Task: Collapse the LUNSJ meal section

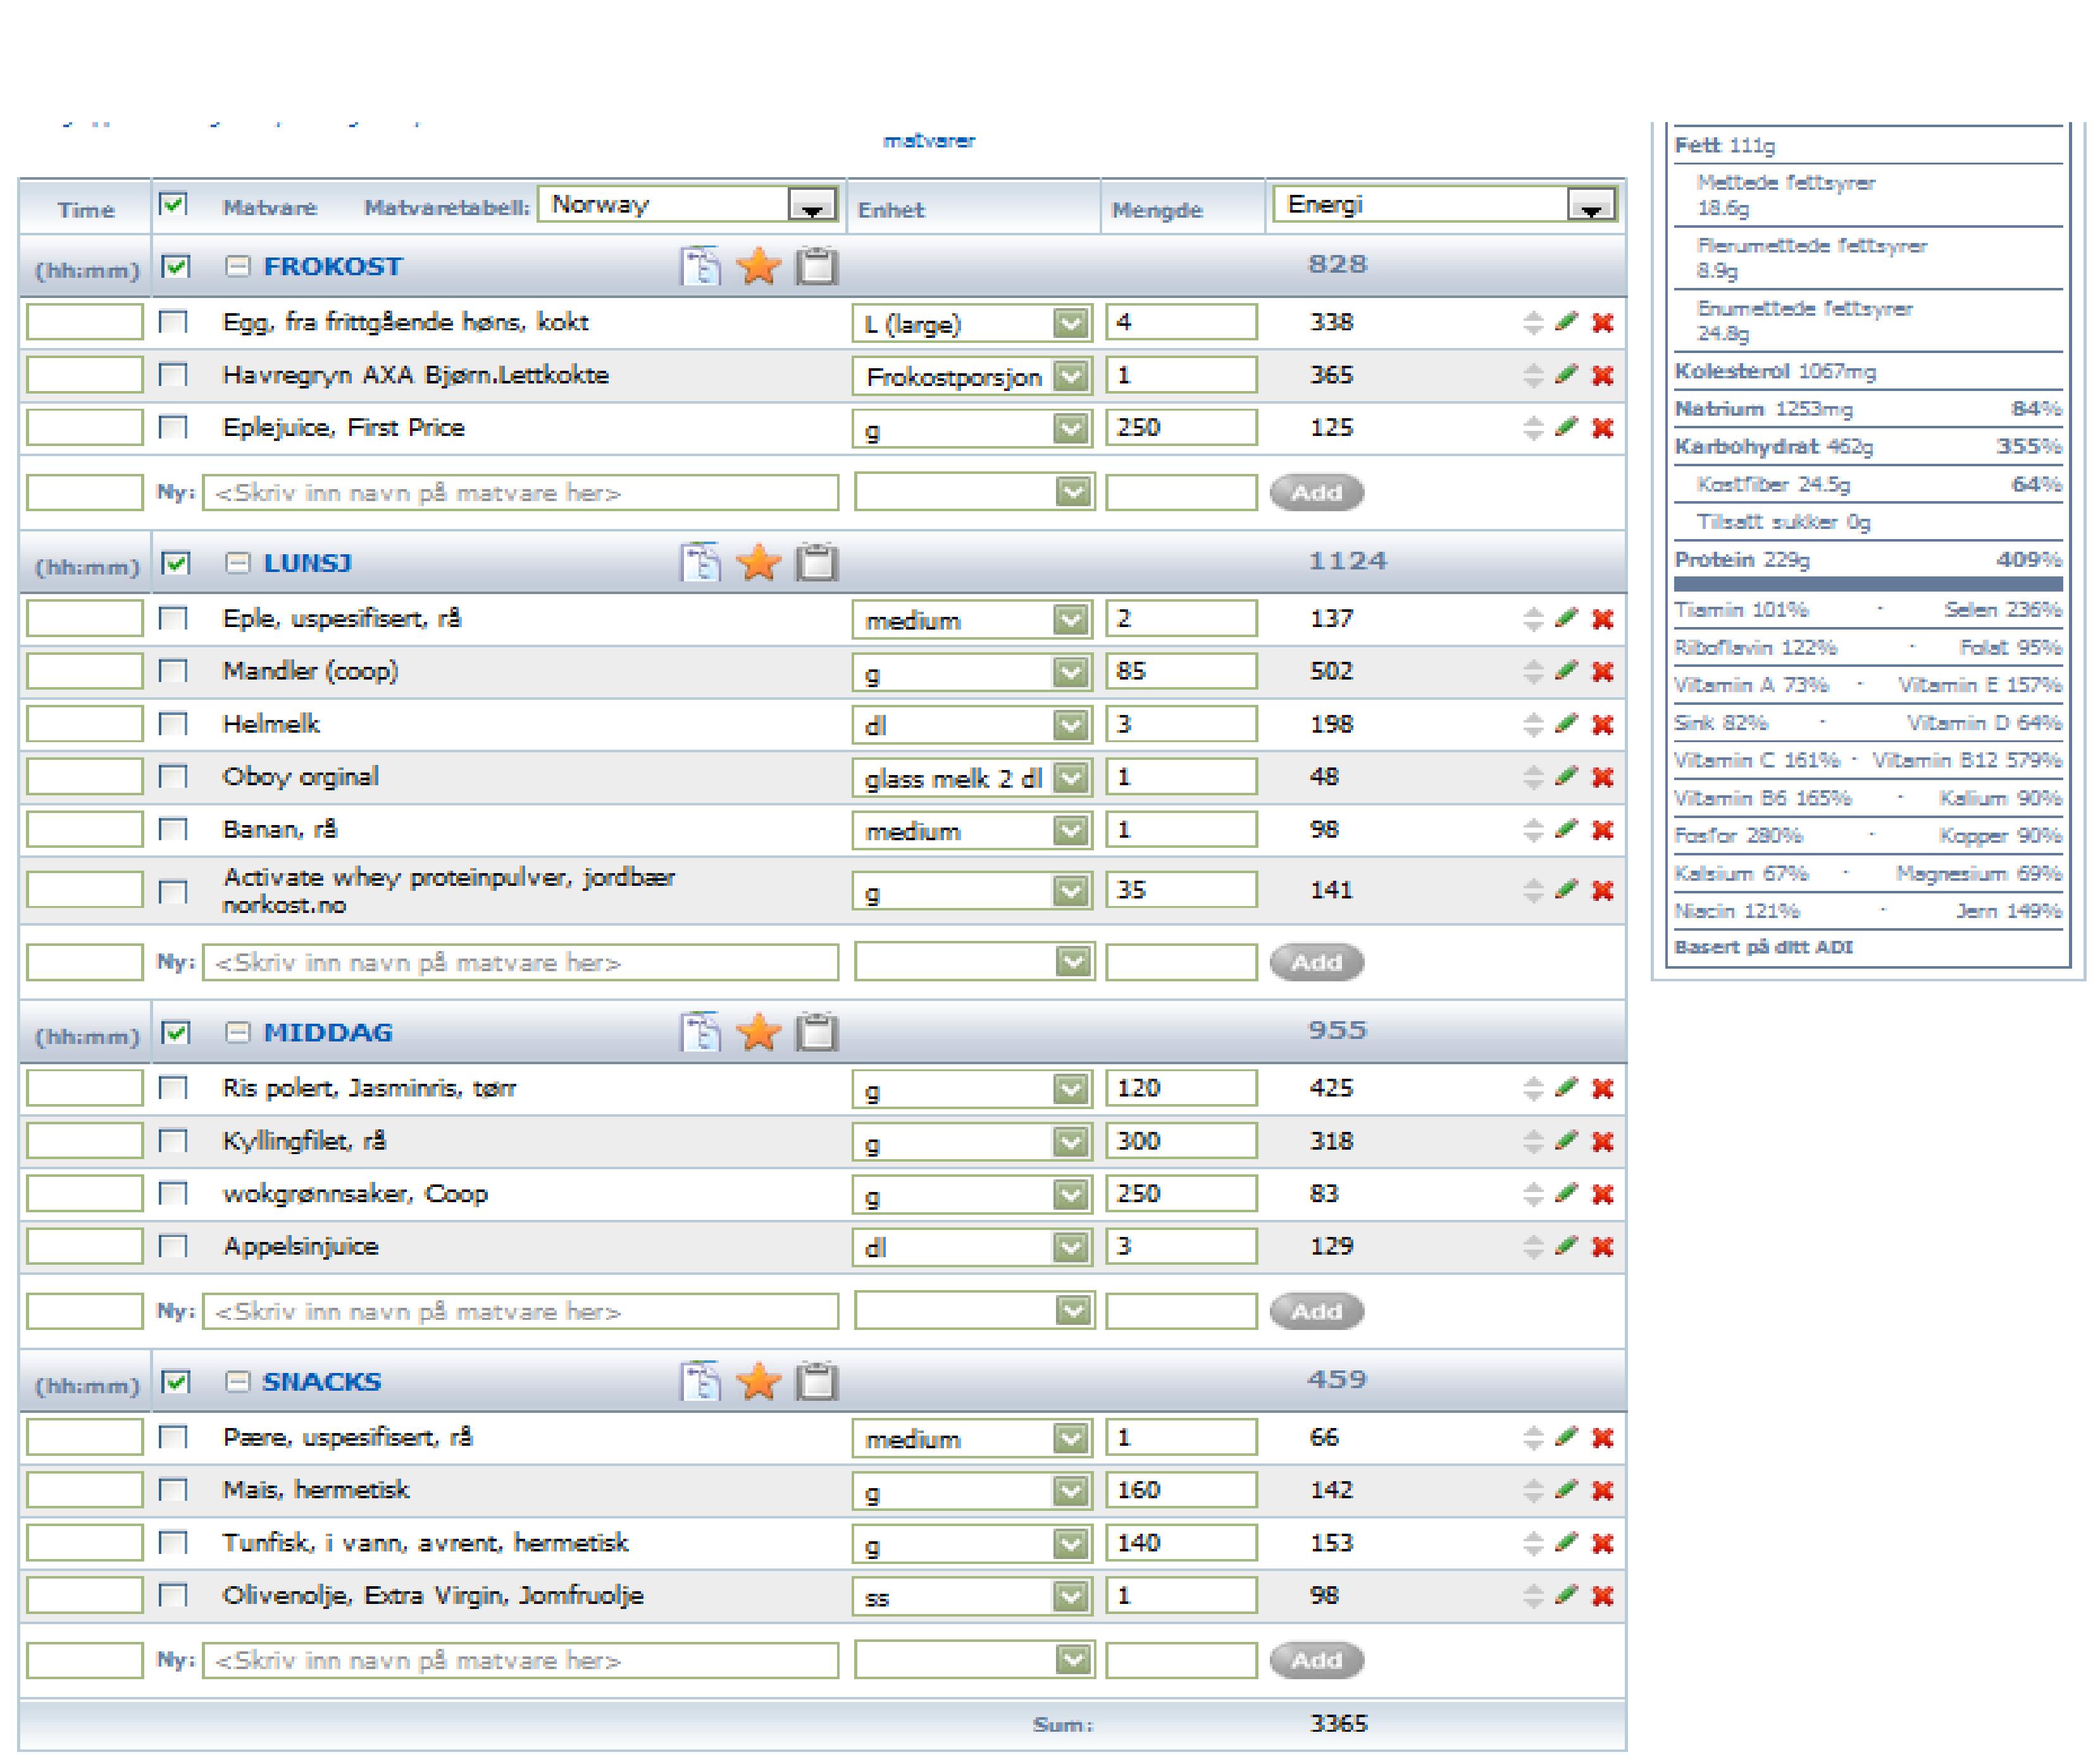Action: 237,563
